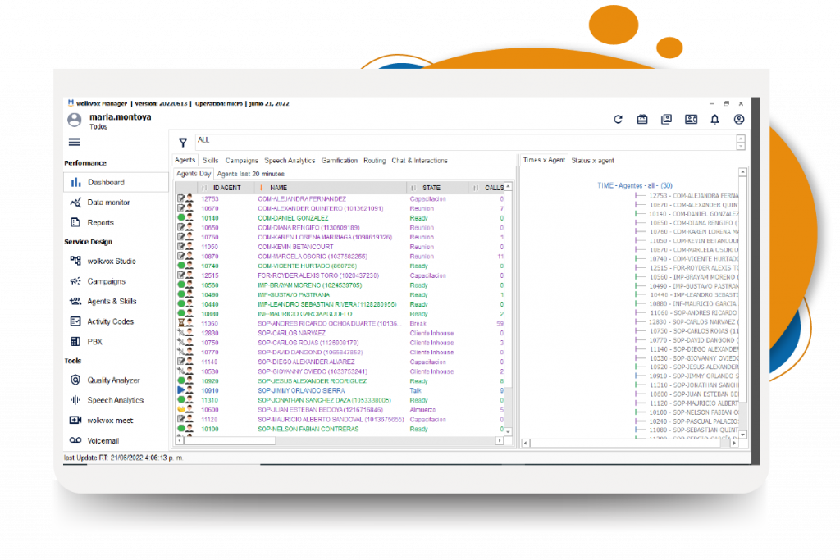Click the contact card icon in the top bar
The image size is (840, 560).
tap(691, 120)
